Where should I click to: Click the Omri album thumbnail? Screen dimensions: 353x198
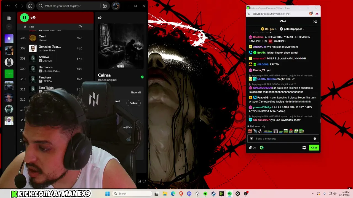point(33,38)
